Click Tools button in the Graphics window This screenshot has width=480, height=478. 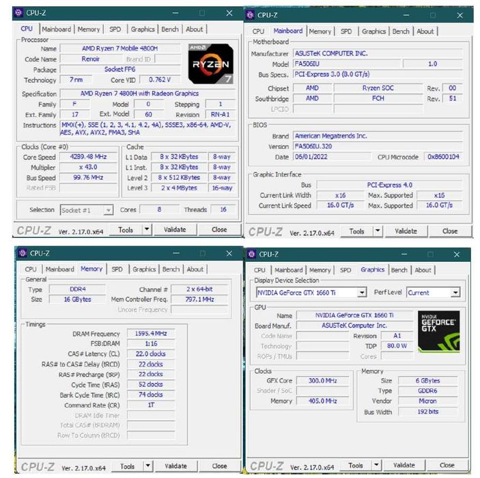click(x=356, y=466)
